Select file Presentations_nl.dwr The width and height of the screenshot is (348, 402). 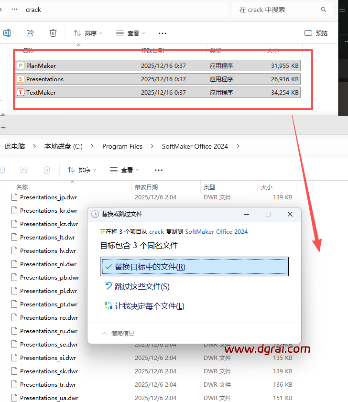click(x=48, y=264)
